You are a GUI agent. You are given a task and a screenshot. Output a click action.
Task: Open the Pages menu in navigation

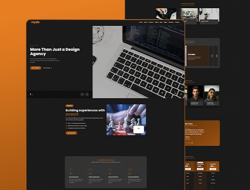click(x=165, y=22)
